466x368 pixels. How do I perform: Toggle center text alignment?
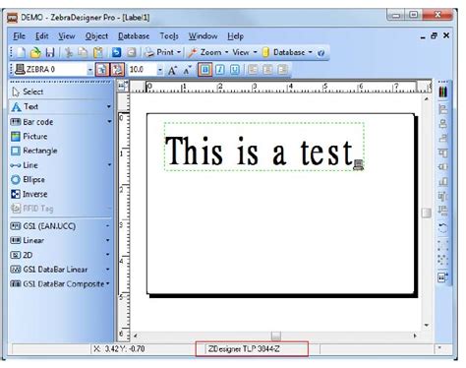[x=267, y=70]
